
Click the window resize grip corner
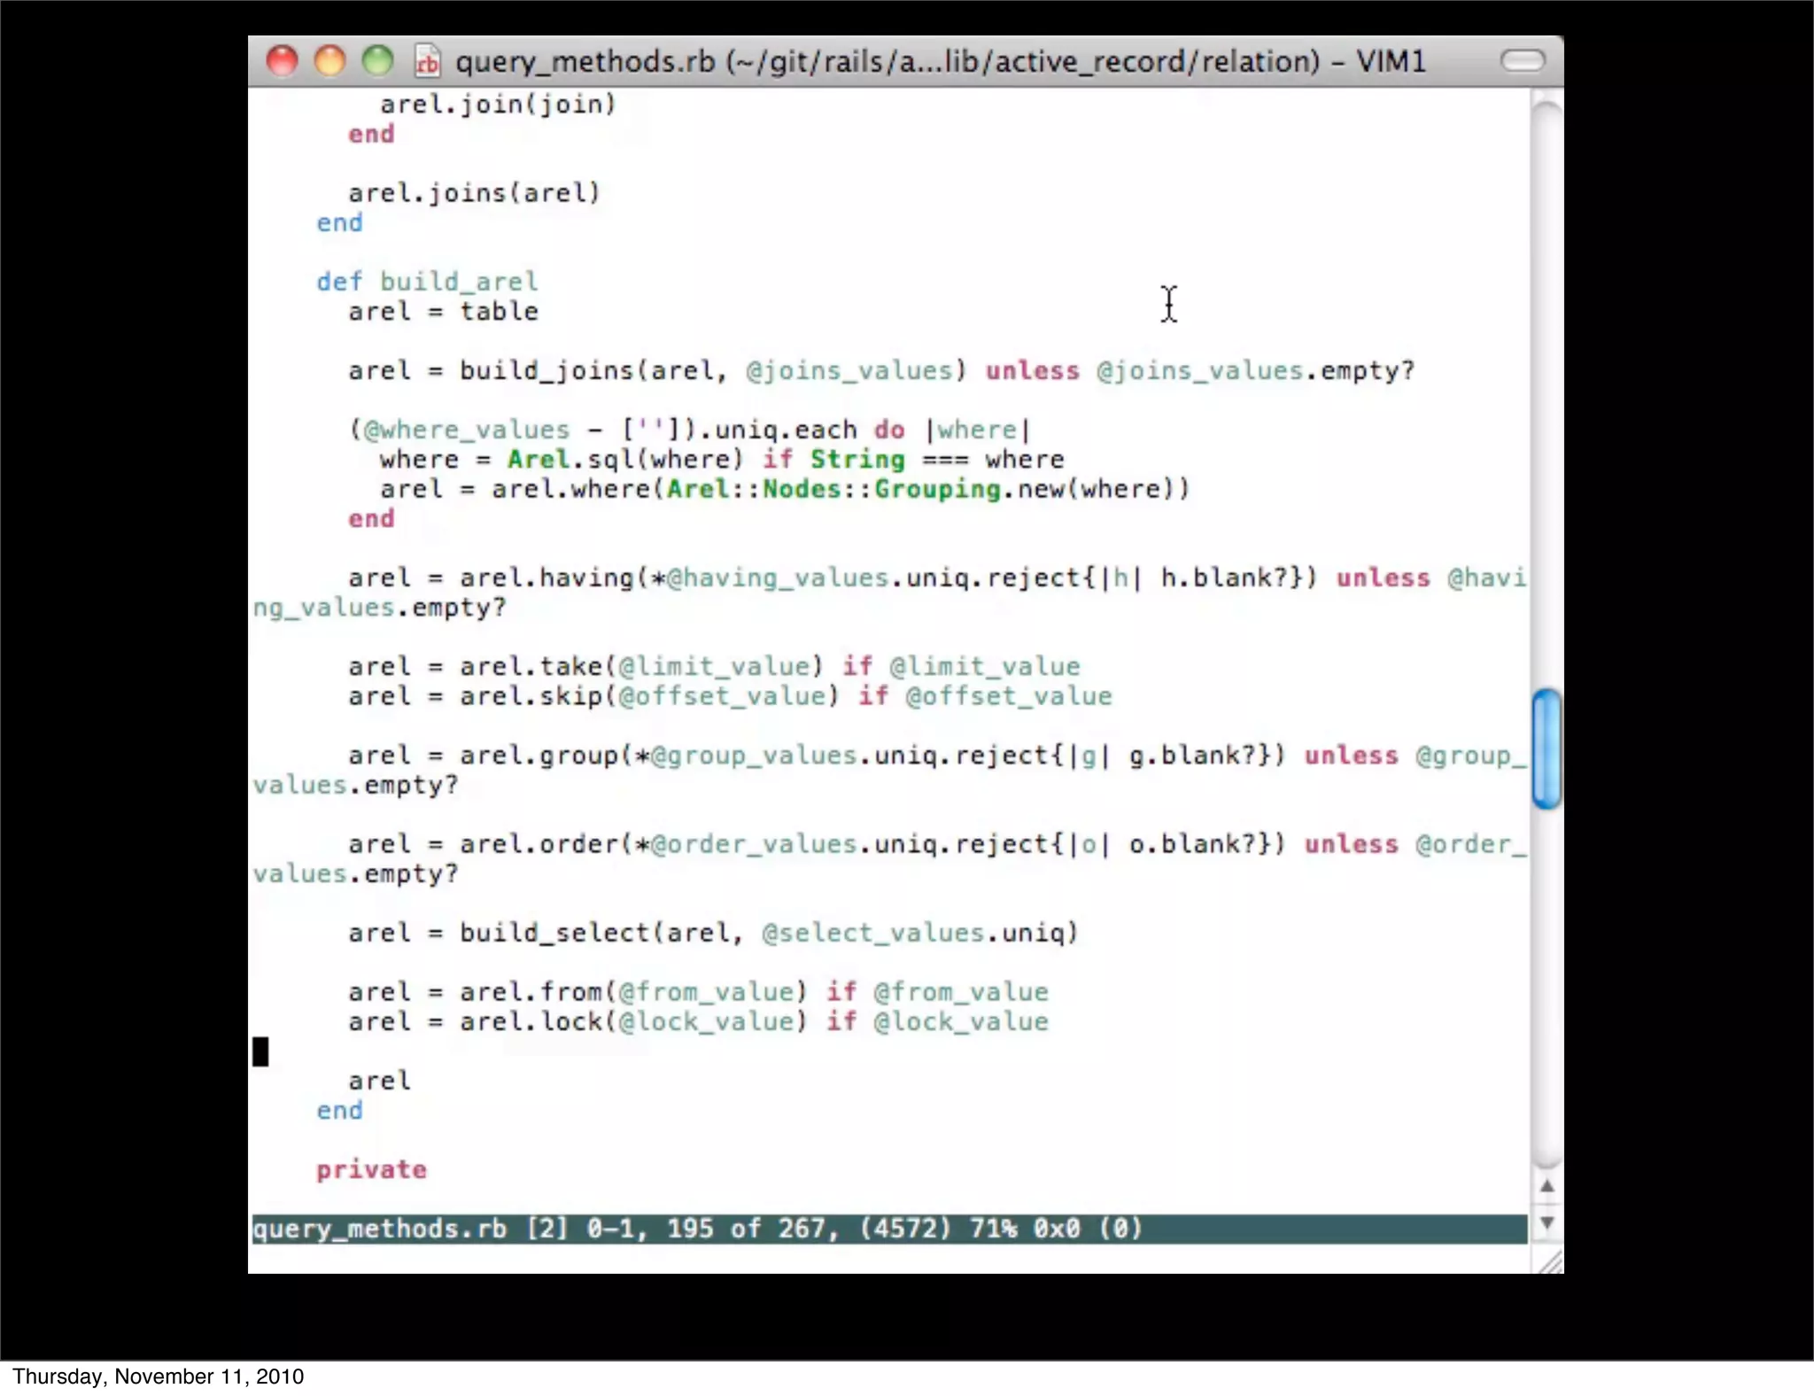(1550, 1261)
